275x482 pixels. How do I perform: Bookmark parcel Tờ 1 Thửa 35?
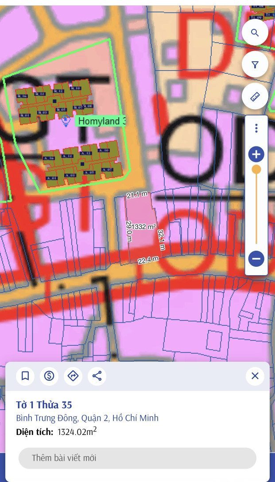coord(25,376)
